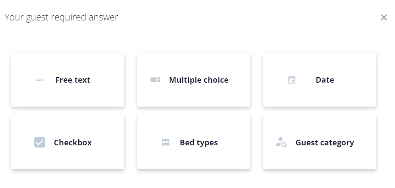The height and width of the screenshot is (188, 395).
Task: Click the "Your guest required answer" heading
Action: point(61,17)
